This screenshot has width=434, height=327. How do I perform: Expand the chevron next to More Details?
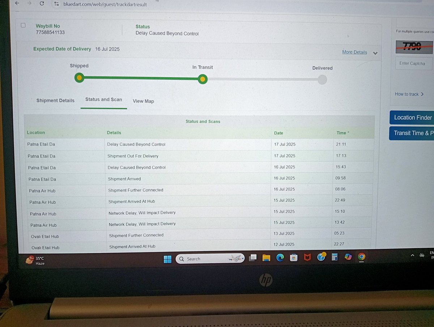coord(375,53)
